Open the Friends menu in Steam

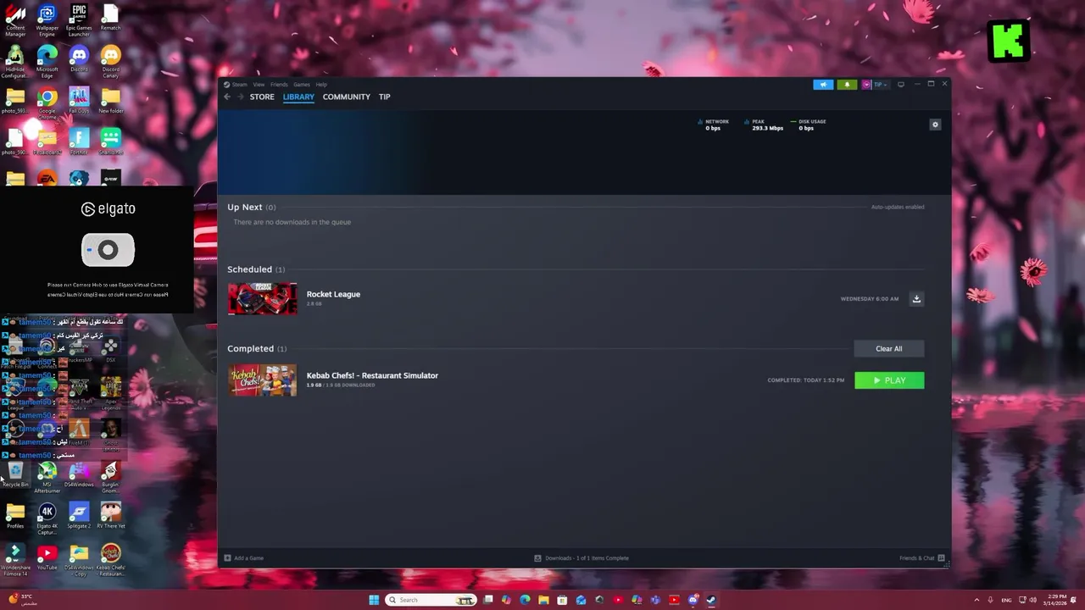click(279, 85)
